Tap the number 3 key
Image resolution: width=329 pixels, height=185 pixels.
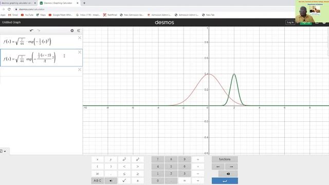185,174
